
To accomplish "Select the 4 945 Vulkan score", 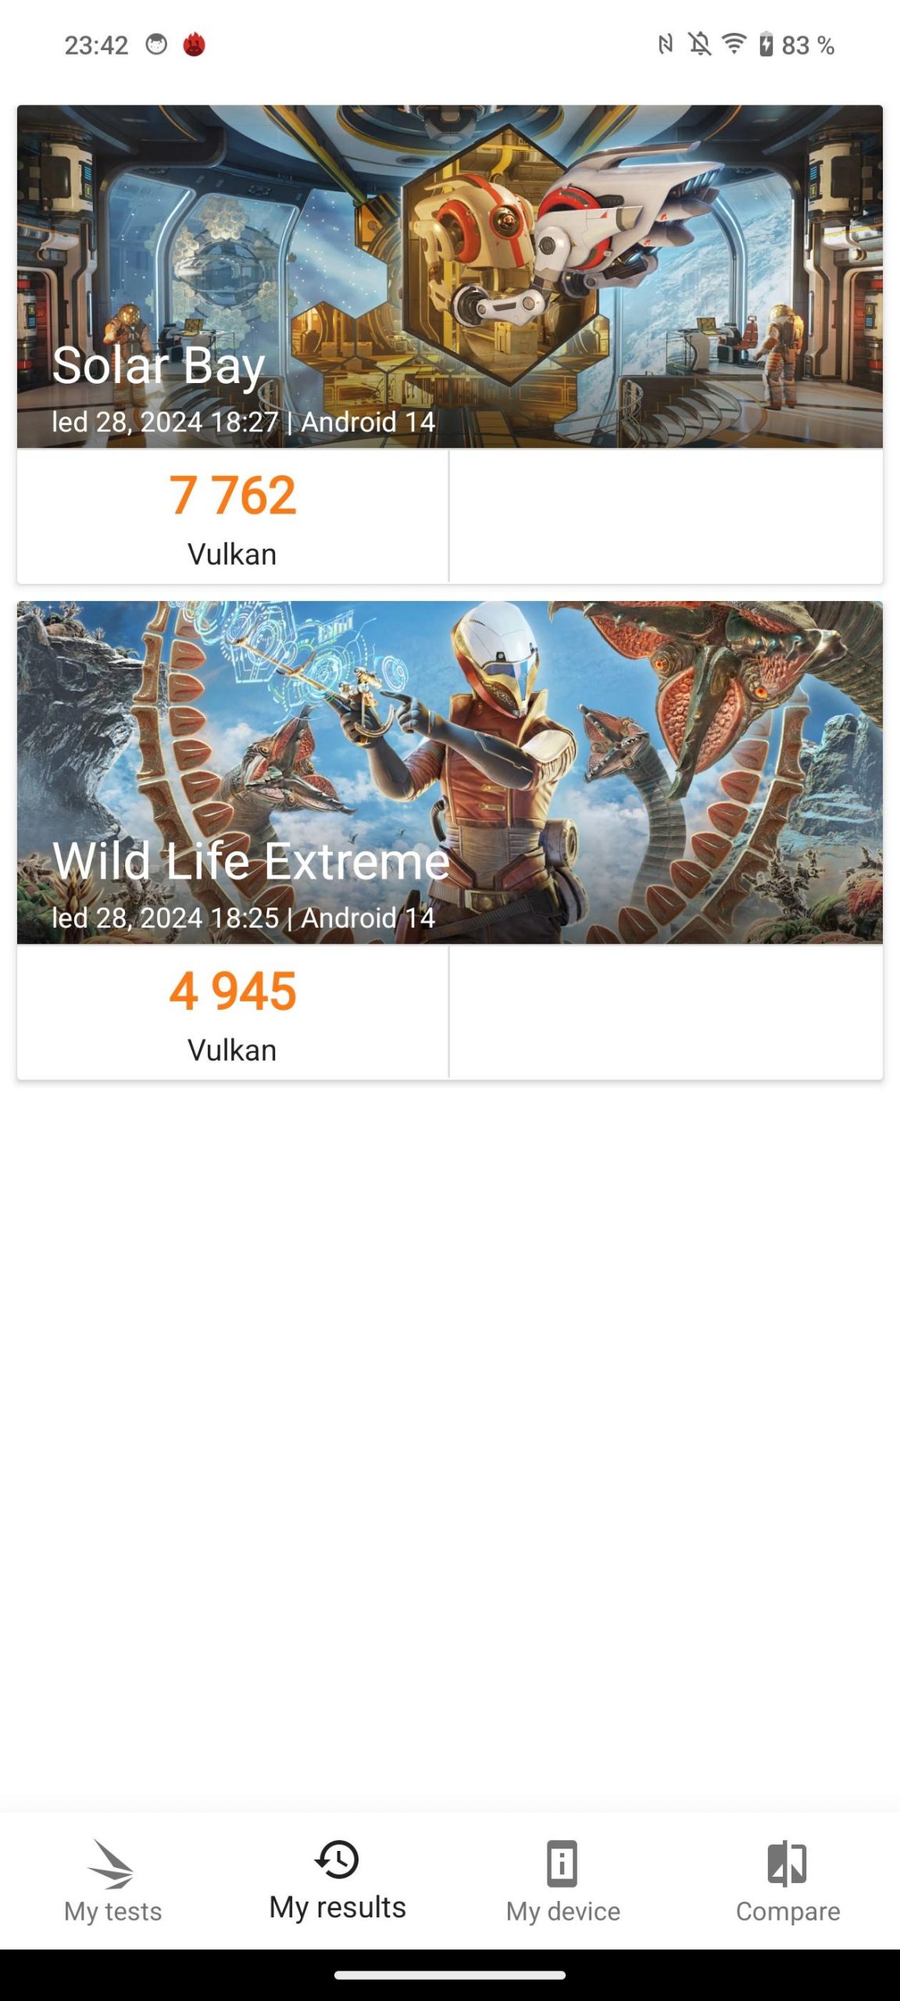I will pyautogui.click(x=233, y=1012).
